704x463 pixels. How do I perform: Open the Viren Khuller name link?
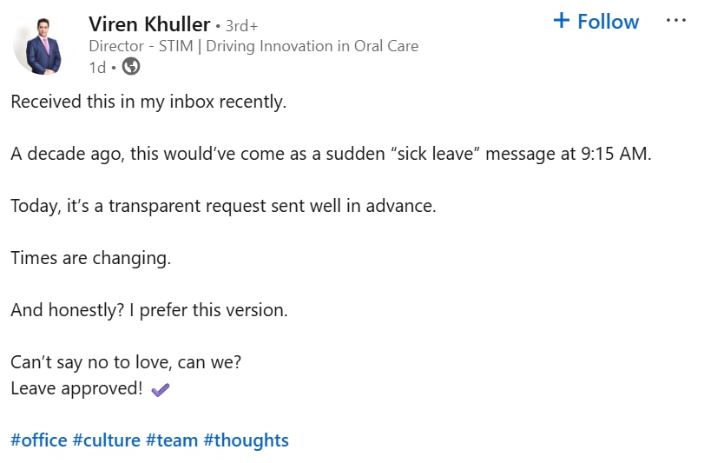(x=149, y=23)
